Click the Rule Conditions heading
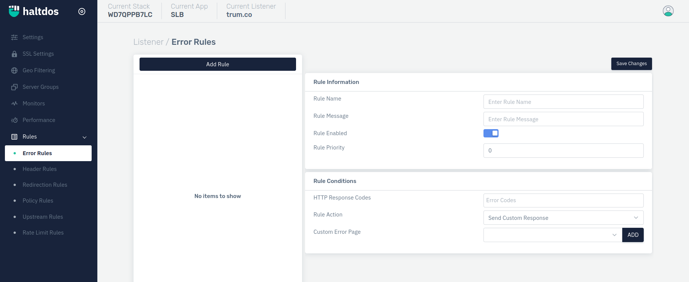The height and width of the screenshot is (282, 689). pos(335,181)
